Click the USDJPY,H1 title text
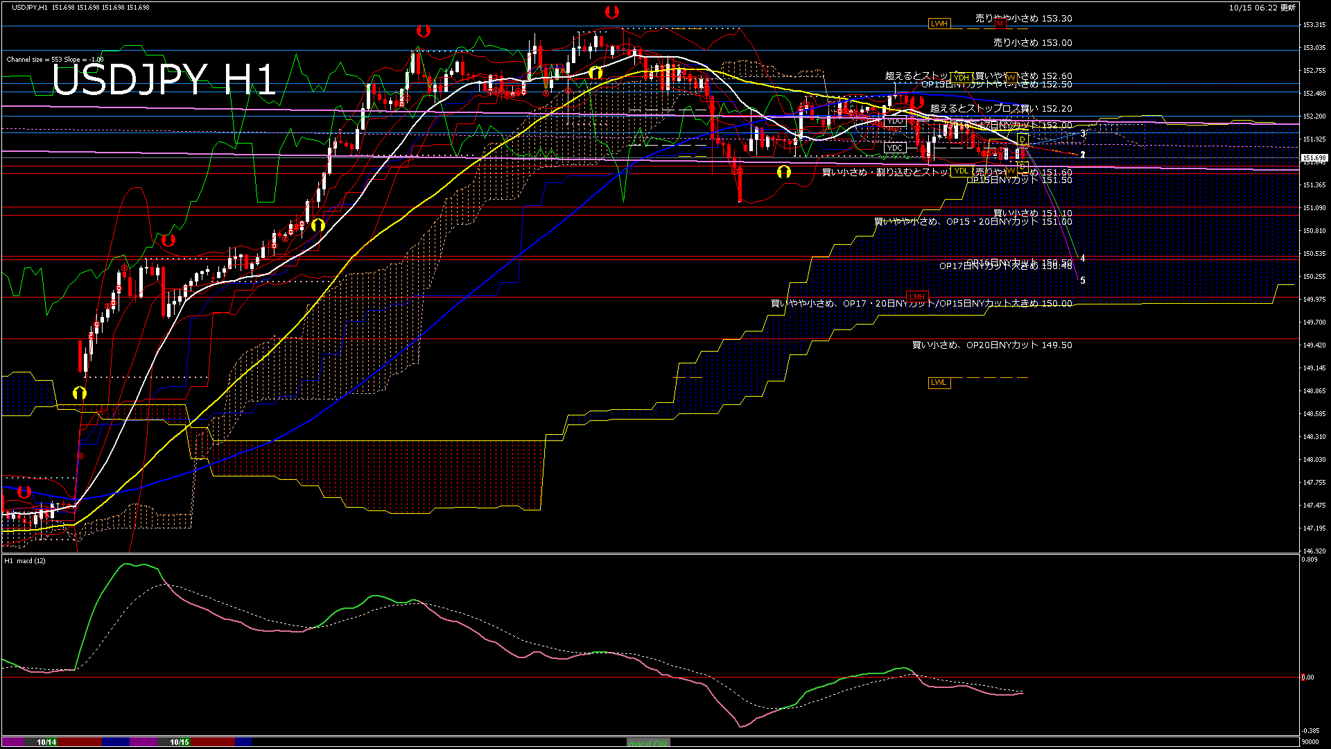 tap(30, 7)
